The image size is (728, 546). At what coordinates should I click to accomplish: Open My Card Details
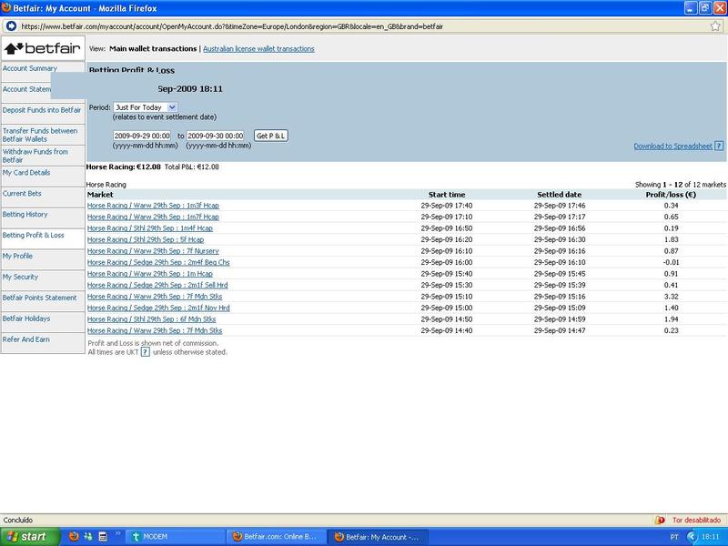26,172
